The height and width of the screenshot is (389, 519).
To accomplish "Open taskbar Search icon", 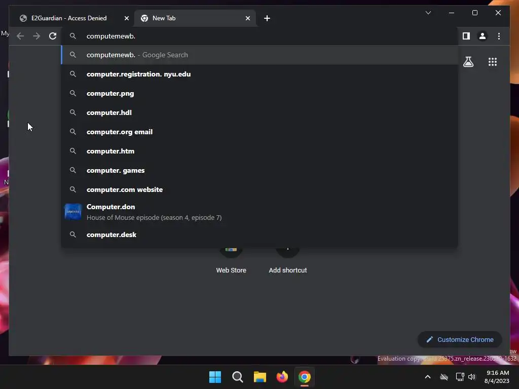I will coord(237,377).
